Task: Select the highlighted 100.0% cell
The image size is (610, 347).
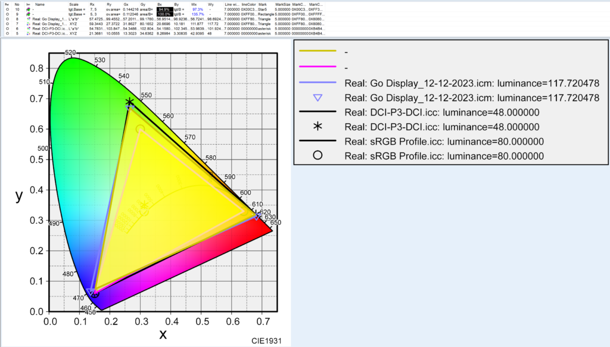Action: pos(164,14)
